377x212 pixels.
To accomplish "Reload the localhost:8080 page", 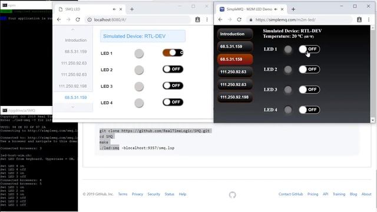I will (x=78, y=19).
